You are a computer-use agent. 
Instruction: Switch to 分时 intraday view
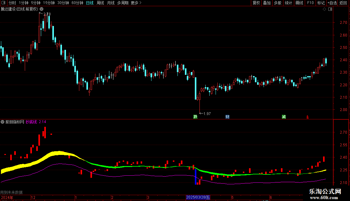tap(12, 3)
